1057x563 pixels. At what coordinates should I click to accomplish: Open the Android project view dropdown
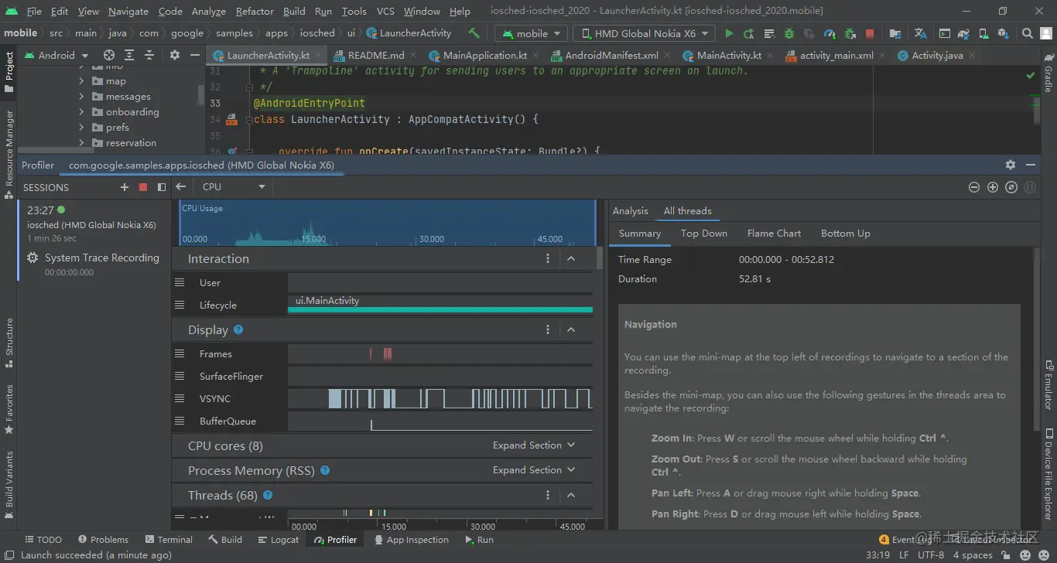point(57,55)
